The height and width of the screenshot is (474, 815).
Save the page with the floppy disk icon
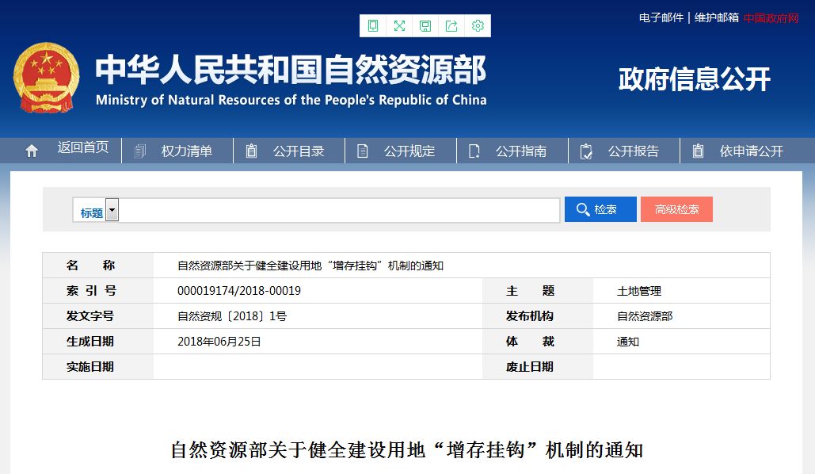(x=425, y=25)
